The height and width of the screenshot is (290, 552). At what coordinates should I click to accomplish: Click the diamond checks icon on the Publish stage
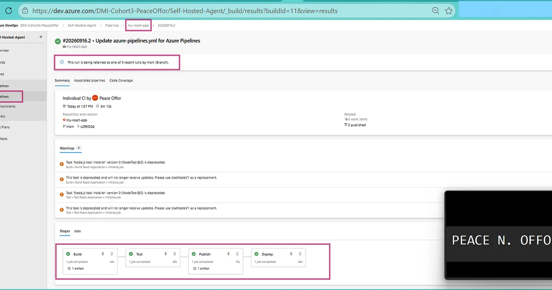(x=229, y=254)
